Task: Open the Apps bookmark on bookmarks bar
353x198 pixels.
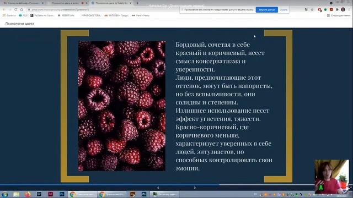Action: 9,15
